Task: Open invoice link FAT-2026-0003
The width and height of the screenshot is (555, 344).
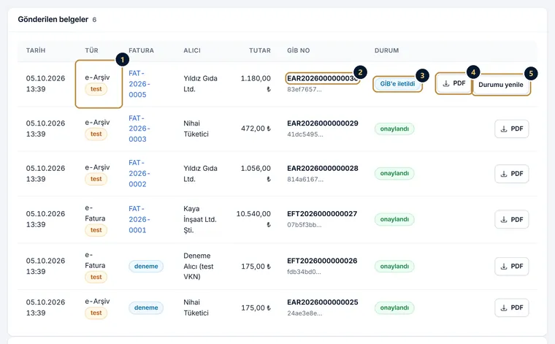Action: coord(139,129)
